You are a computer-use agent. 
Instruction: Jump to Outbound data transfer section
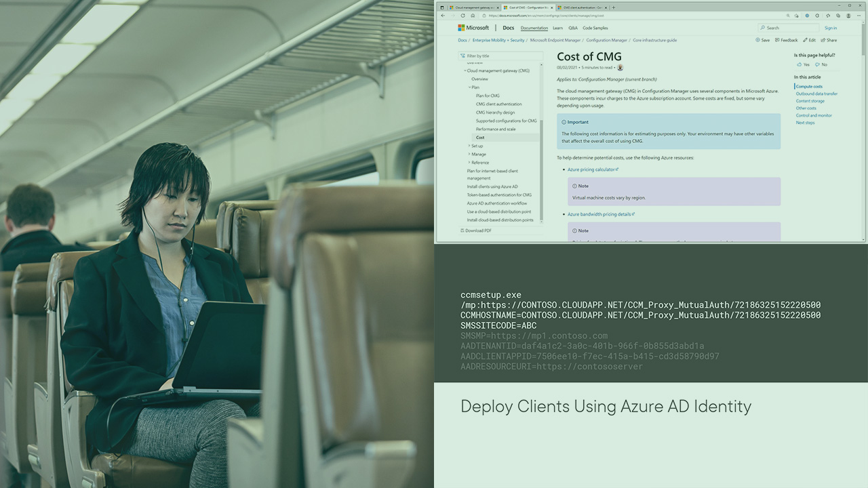click(816, 94)
